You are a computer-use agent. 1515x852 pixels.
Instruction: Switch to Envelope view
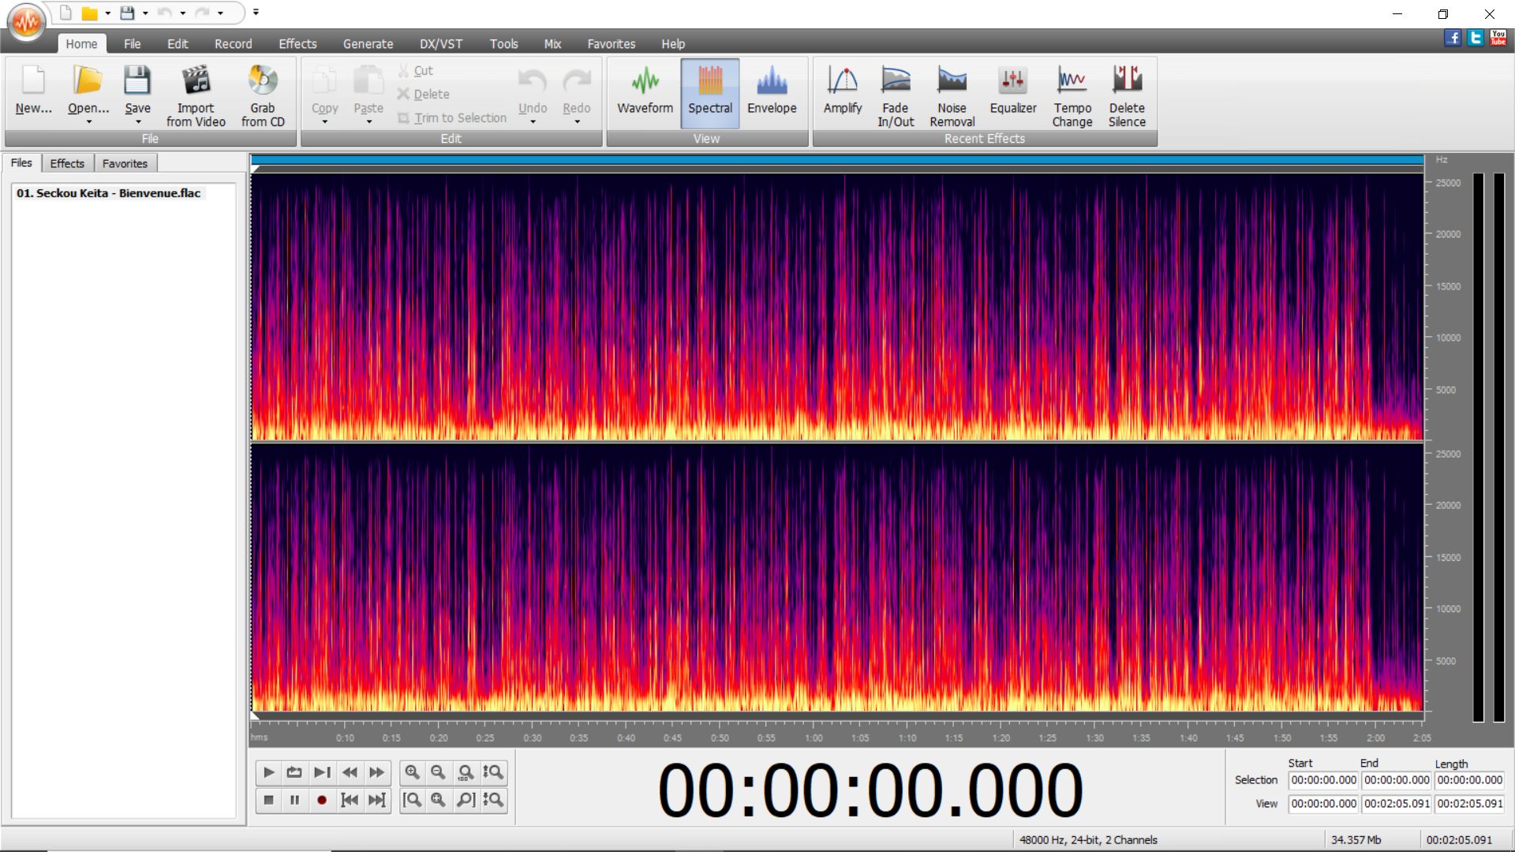click(x=771, y=94)
